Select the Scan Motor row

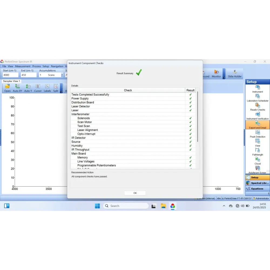click(x=133, y=122)
